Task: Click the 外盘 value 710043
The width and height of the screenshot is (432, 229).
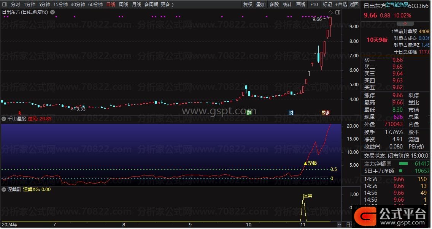Action: (394, 124)
